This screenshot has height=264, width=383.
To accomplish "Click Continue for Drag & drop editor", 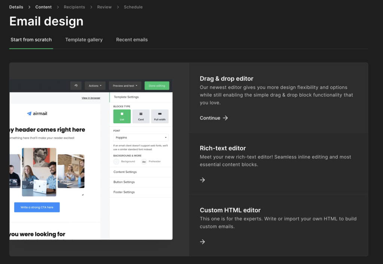I will [x=214, y=118].
